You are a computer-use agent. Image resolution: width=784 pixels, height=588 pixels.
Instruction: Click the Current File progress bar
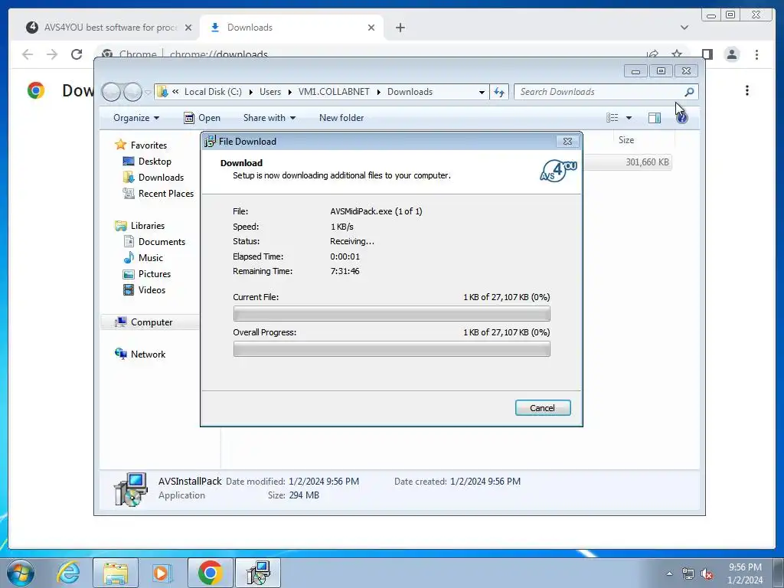pyautogui.click(x=391, y=313)
